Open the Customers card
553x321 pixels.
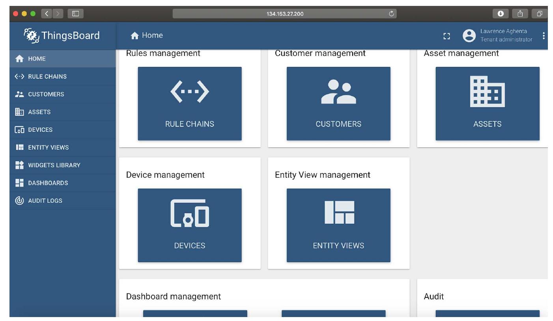(338, 104)
